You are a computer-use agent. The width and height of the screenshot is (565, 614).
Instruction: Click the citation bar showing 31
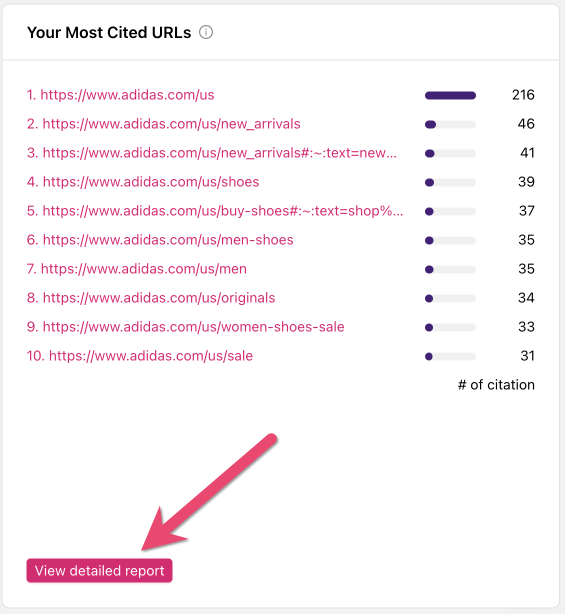pos(450,356)
